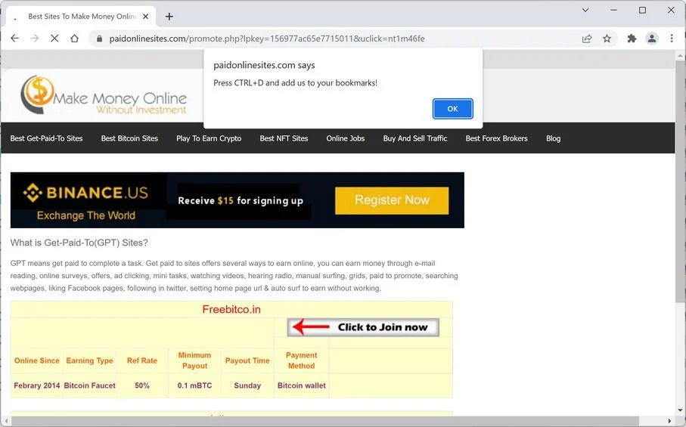Click the What is Get-Paid-To(GPT) Sites heading
Screen dimensions: 686x427
[79, 243]
